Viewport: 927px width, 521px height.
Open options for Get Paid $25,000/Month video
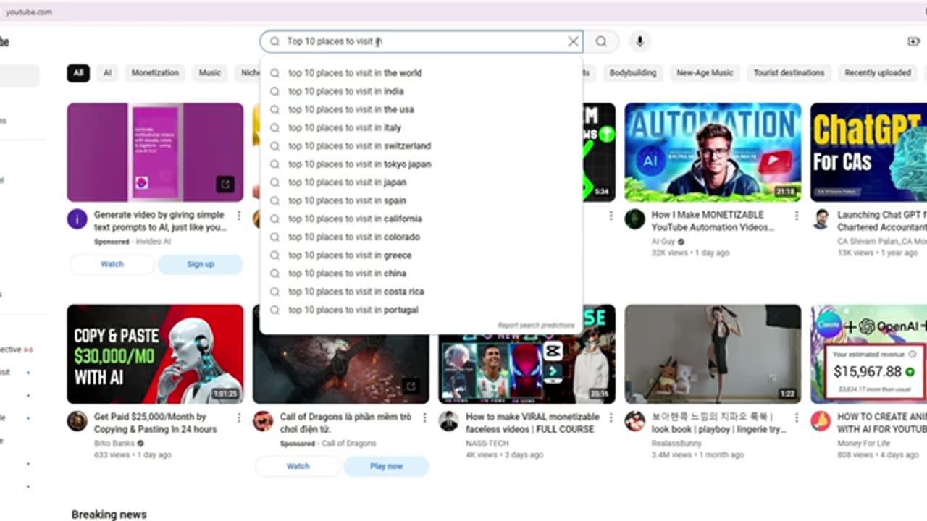[x=239, y=418]
